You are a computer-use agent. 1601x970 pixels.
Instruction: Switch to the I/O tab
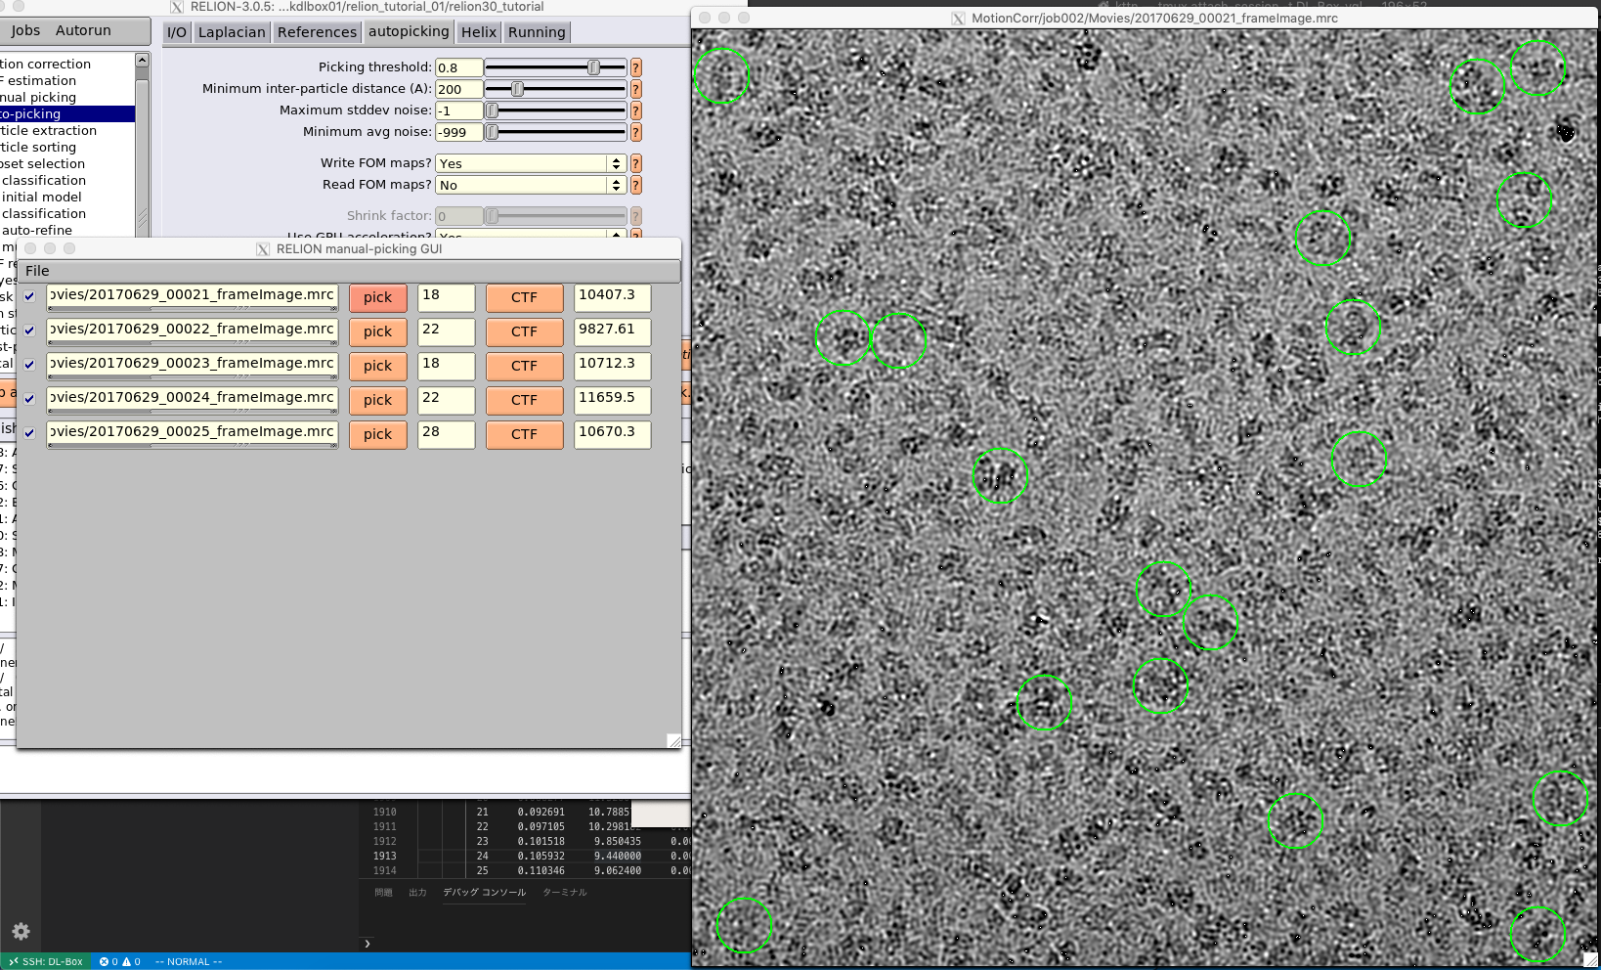(177, 32)
